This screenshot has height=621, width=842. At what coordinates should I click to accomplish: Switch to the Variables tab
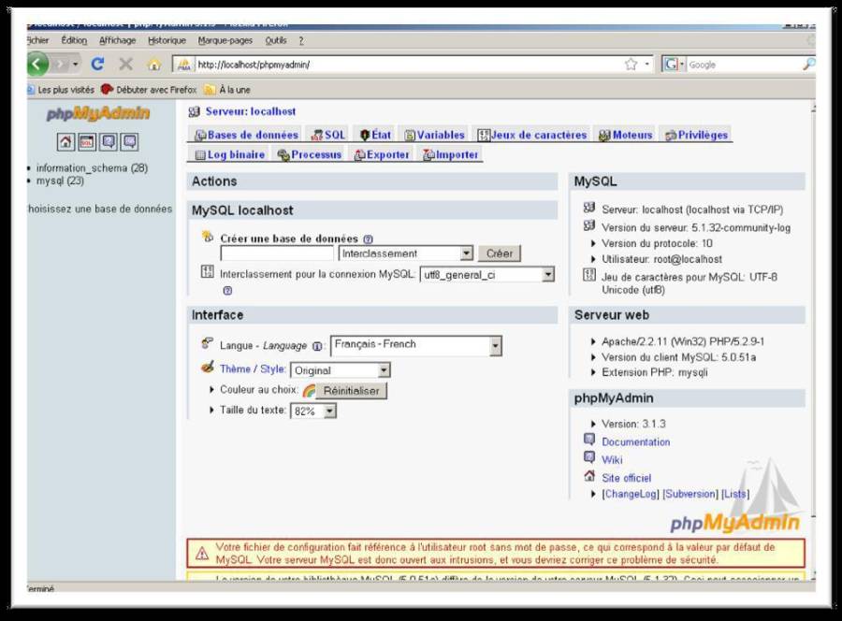tap(434, 136)
